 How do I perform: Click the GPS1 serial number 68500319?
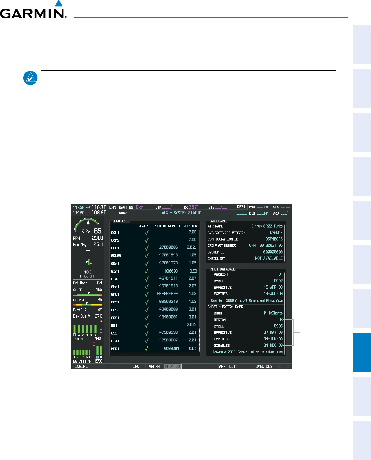(168, 302)
